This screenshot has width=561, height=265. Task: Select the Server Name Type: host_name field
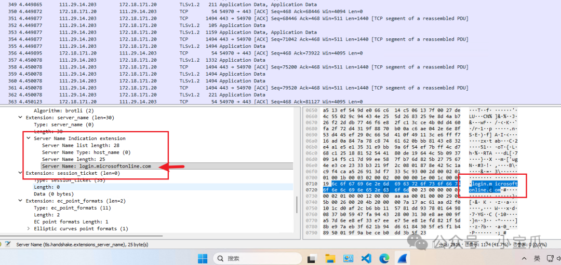86,152
